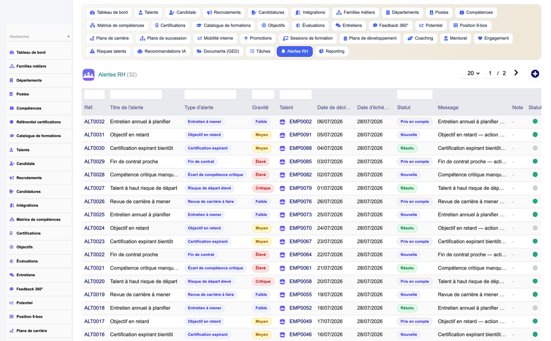Click Entretiens in the sidebar
551x341 pixels.
click(x=26, y=275)
